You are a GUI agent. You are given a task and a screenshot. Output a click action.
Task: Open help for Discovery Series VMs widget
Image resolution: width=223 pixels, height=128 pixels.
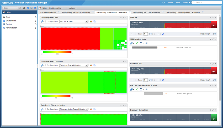tap(126, 18)
